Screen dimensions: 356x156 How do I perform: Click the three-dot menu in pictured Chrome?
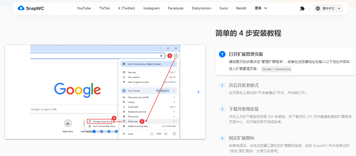click(x=176, y=56)
